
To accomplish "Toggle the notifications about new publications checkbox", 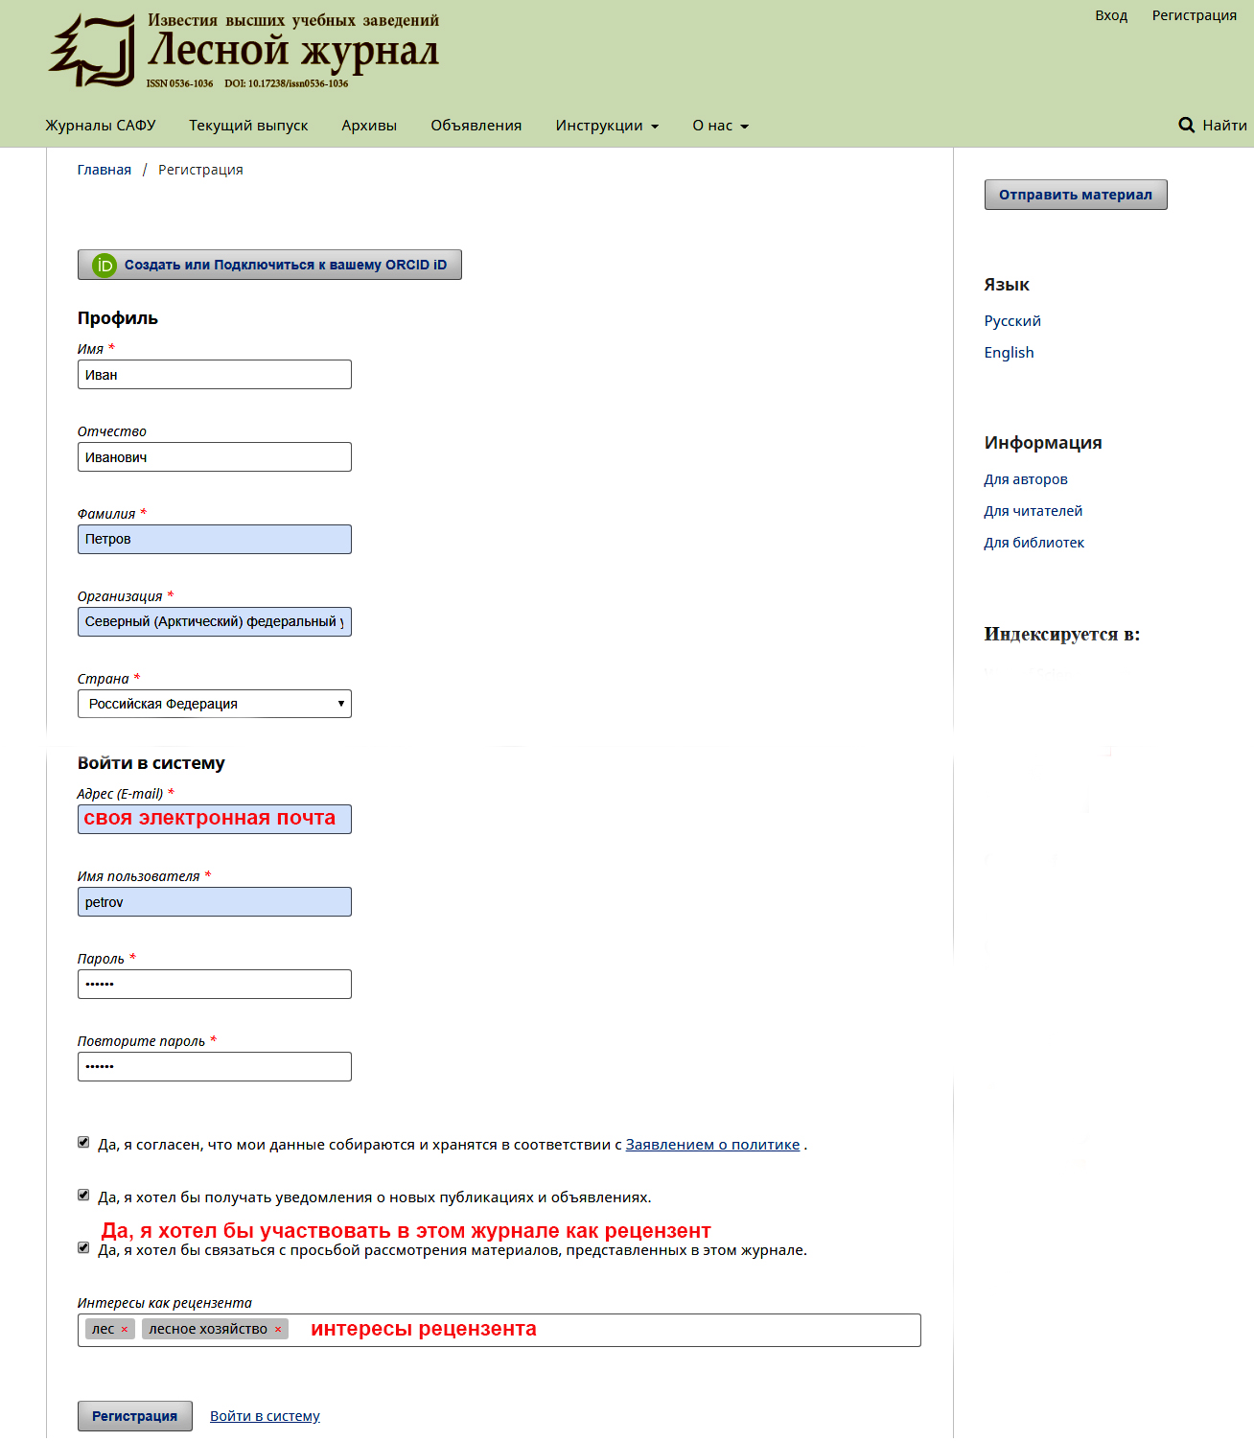I will point(83,1196).
